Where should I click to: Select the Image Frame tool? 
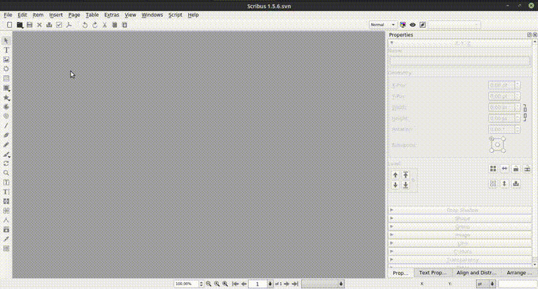(7, 59)
